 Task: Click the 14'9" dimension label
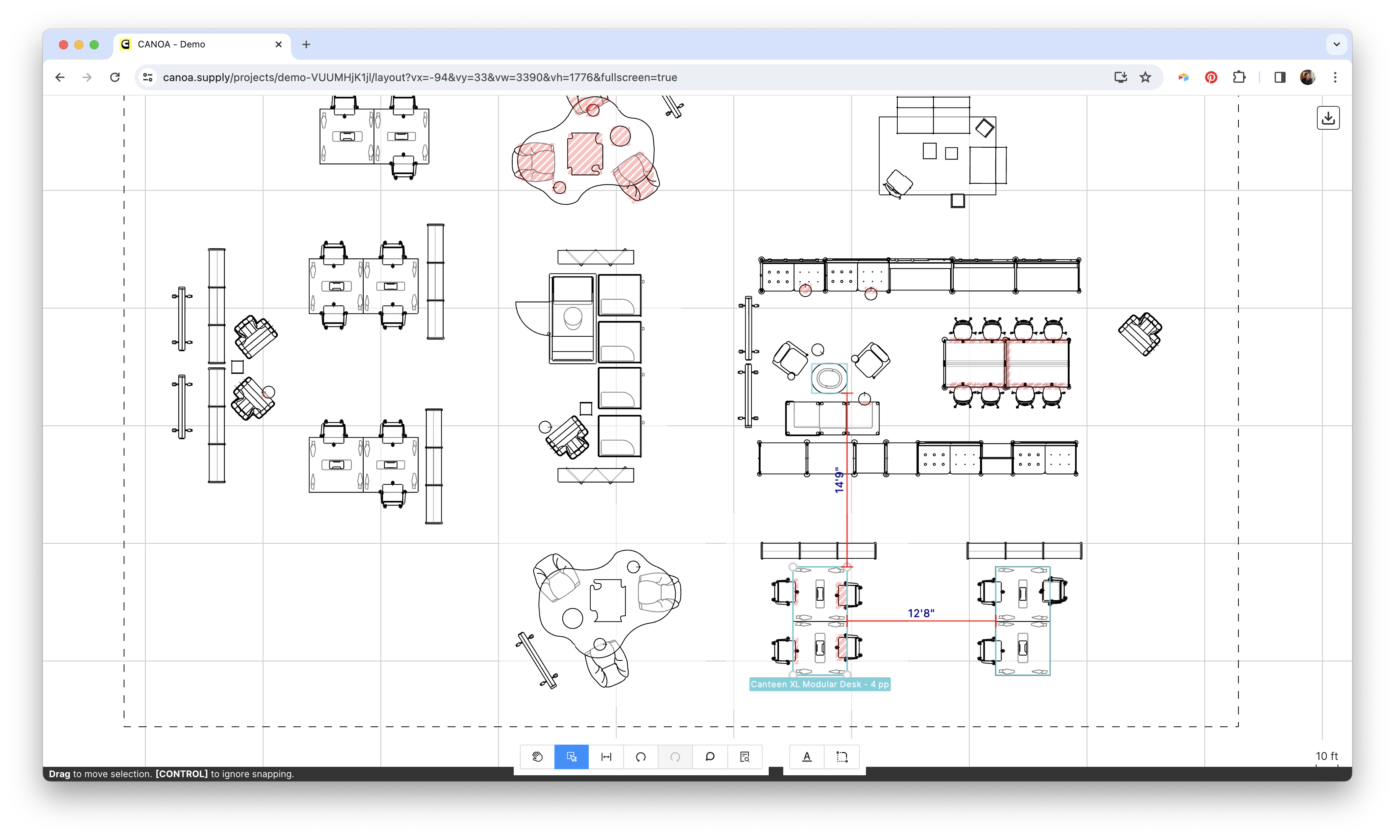[839, 480]
